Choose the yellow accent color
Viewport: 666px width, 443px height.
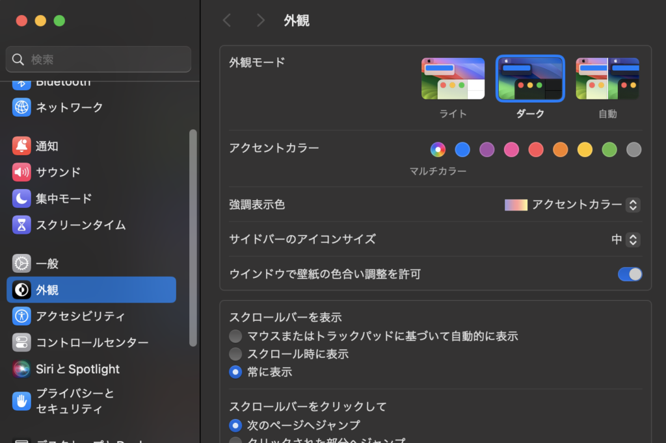(585, 149)
